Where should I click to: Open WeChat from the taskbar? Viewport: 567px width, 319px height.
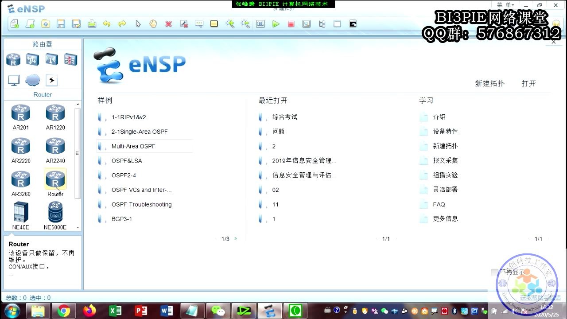tap(218, 311)
